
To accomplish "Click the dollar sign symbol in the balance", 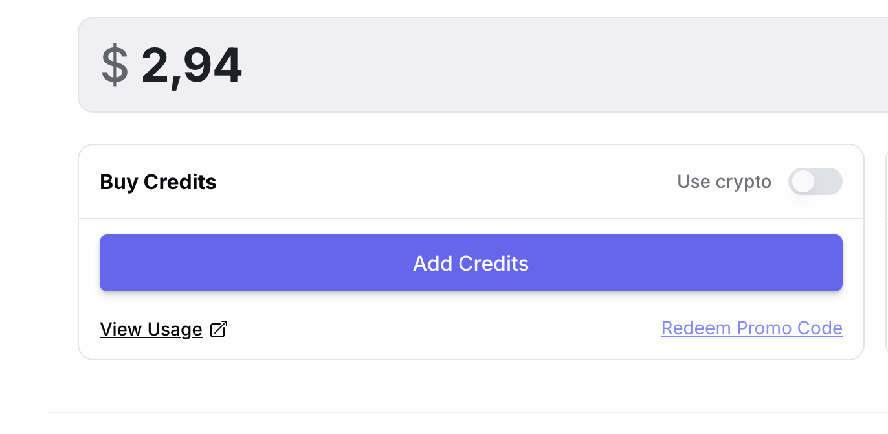I will click(x=115, y=65).
